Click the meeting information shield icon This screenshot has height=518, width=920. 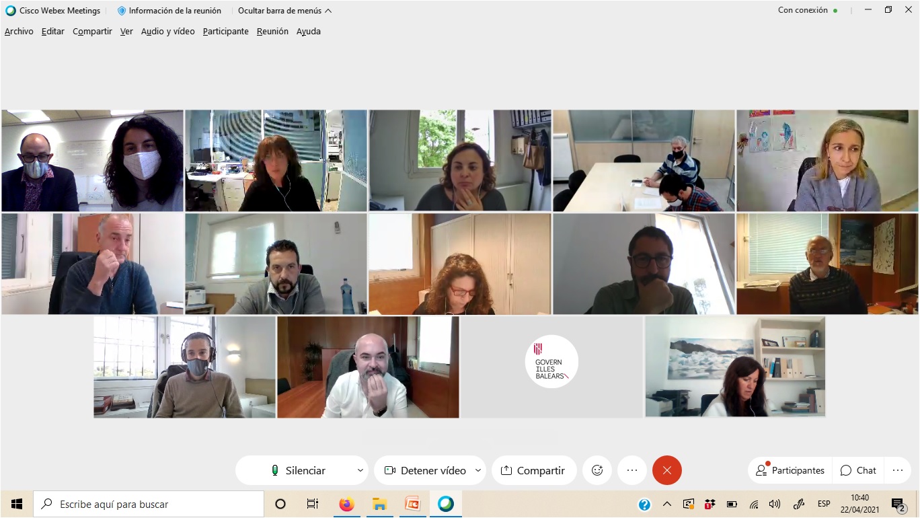(122, 11)
